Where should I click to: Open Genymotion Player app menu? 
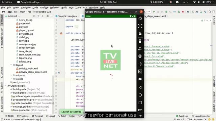30,2
